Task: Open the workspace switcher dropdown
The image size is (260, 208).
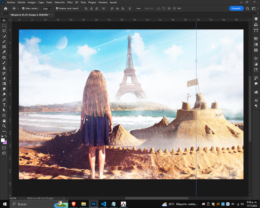Action: click(x=255, y=8)
